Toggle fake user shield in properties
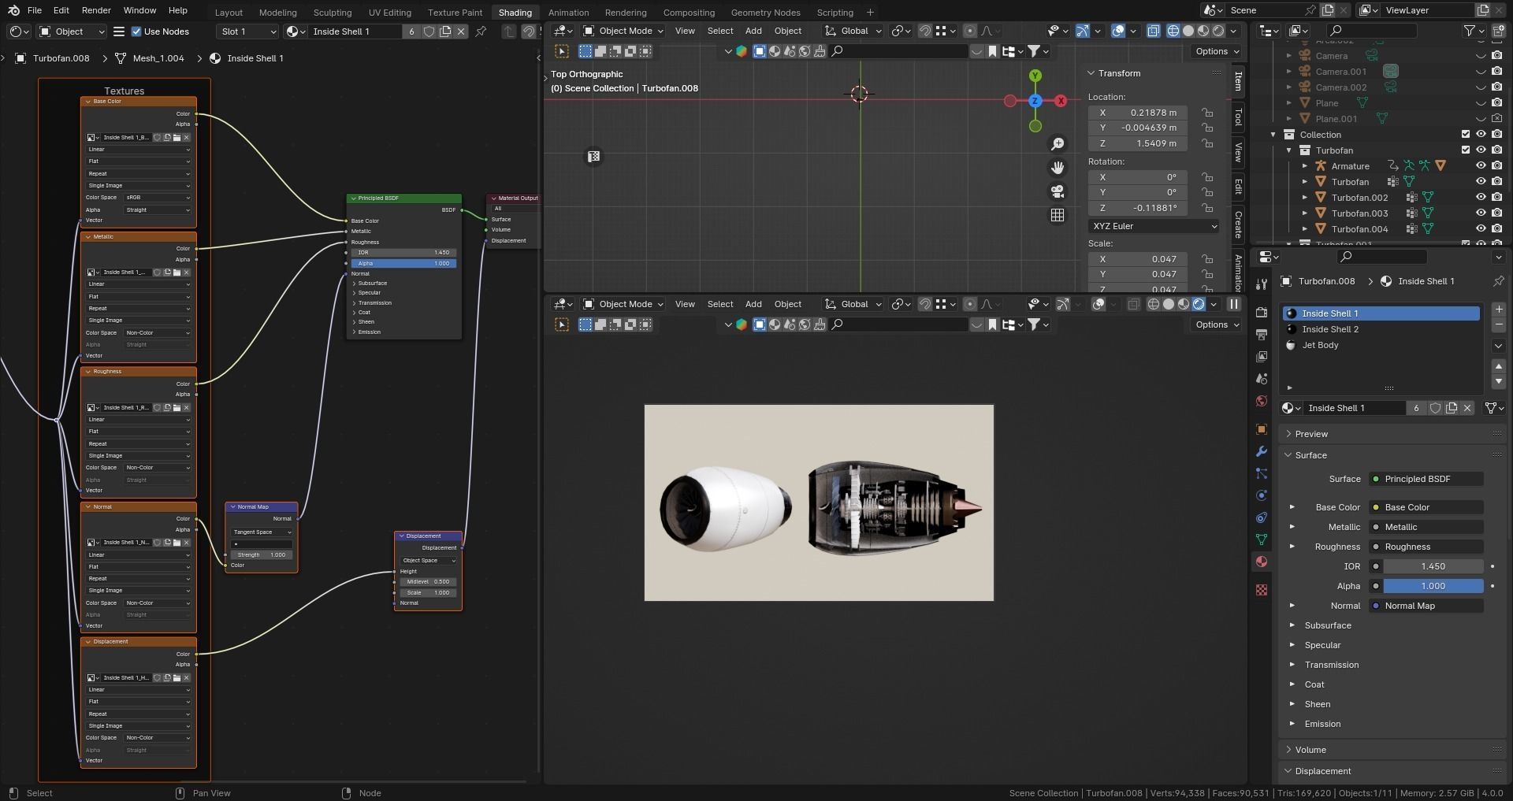1513x801 pixels. (x=1436, y=408)
